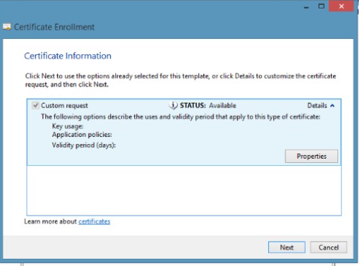
Task: Click the Certificate Enrollment window title text
Action: [x=54, y=27]
